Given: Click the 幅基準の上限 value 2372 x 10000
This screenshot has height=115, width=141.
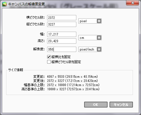Looking at the screenshot, I should tap(57, 85).
